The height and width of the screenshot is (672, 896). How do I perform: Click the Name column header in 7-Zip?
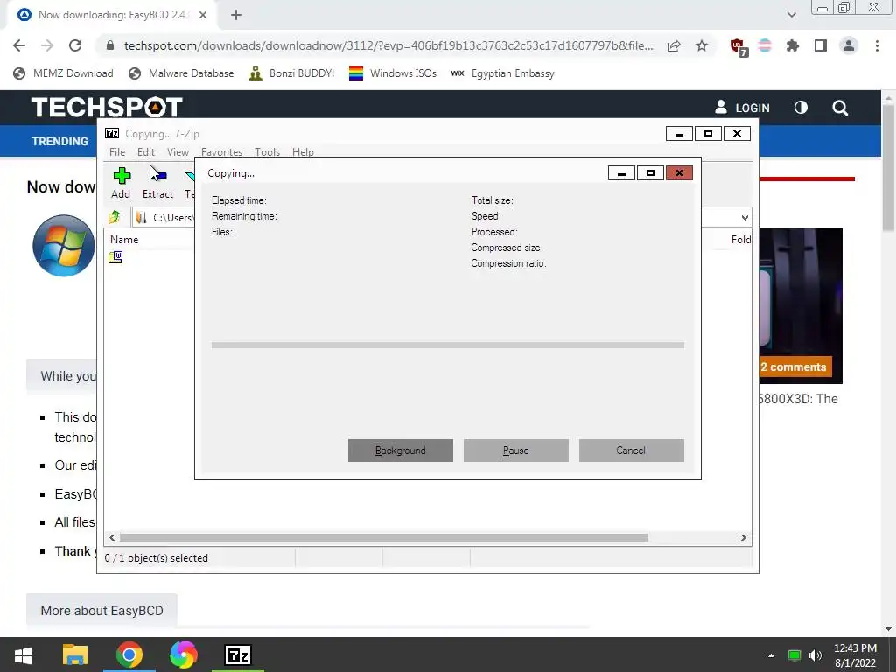click(124, 240)
